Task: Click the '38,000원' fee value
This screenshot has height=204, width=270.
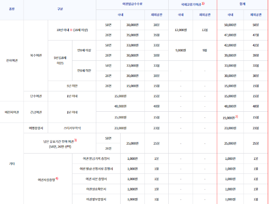Action: click(x=132, y=25)
